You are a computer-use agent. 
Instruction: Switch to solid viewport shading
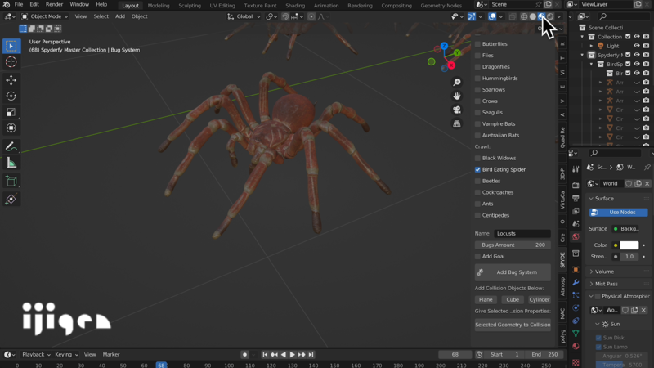(533, 16)
